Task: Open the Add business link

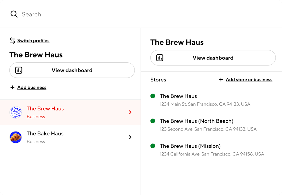Action: [32, 87]
